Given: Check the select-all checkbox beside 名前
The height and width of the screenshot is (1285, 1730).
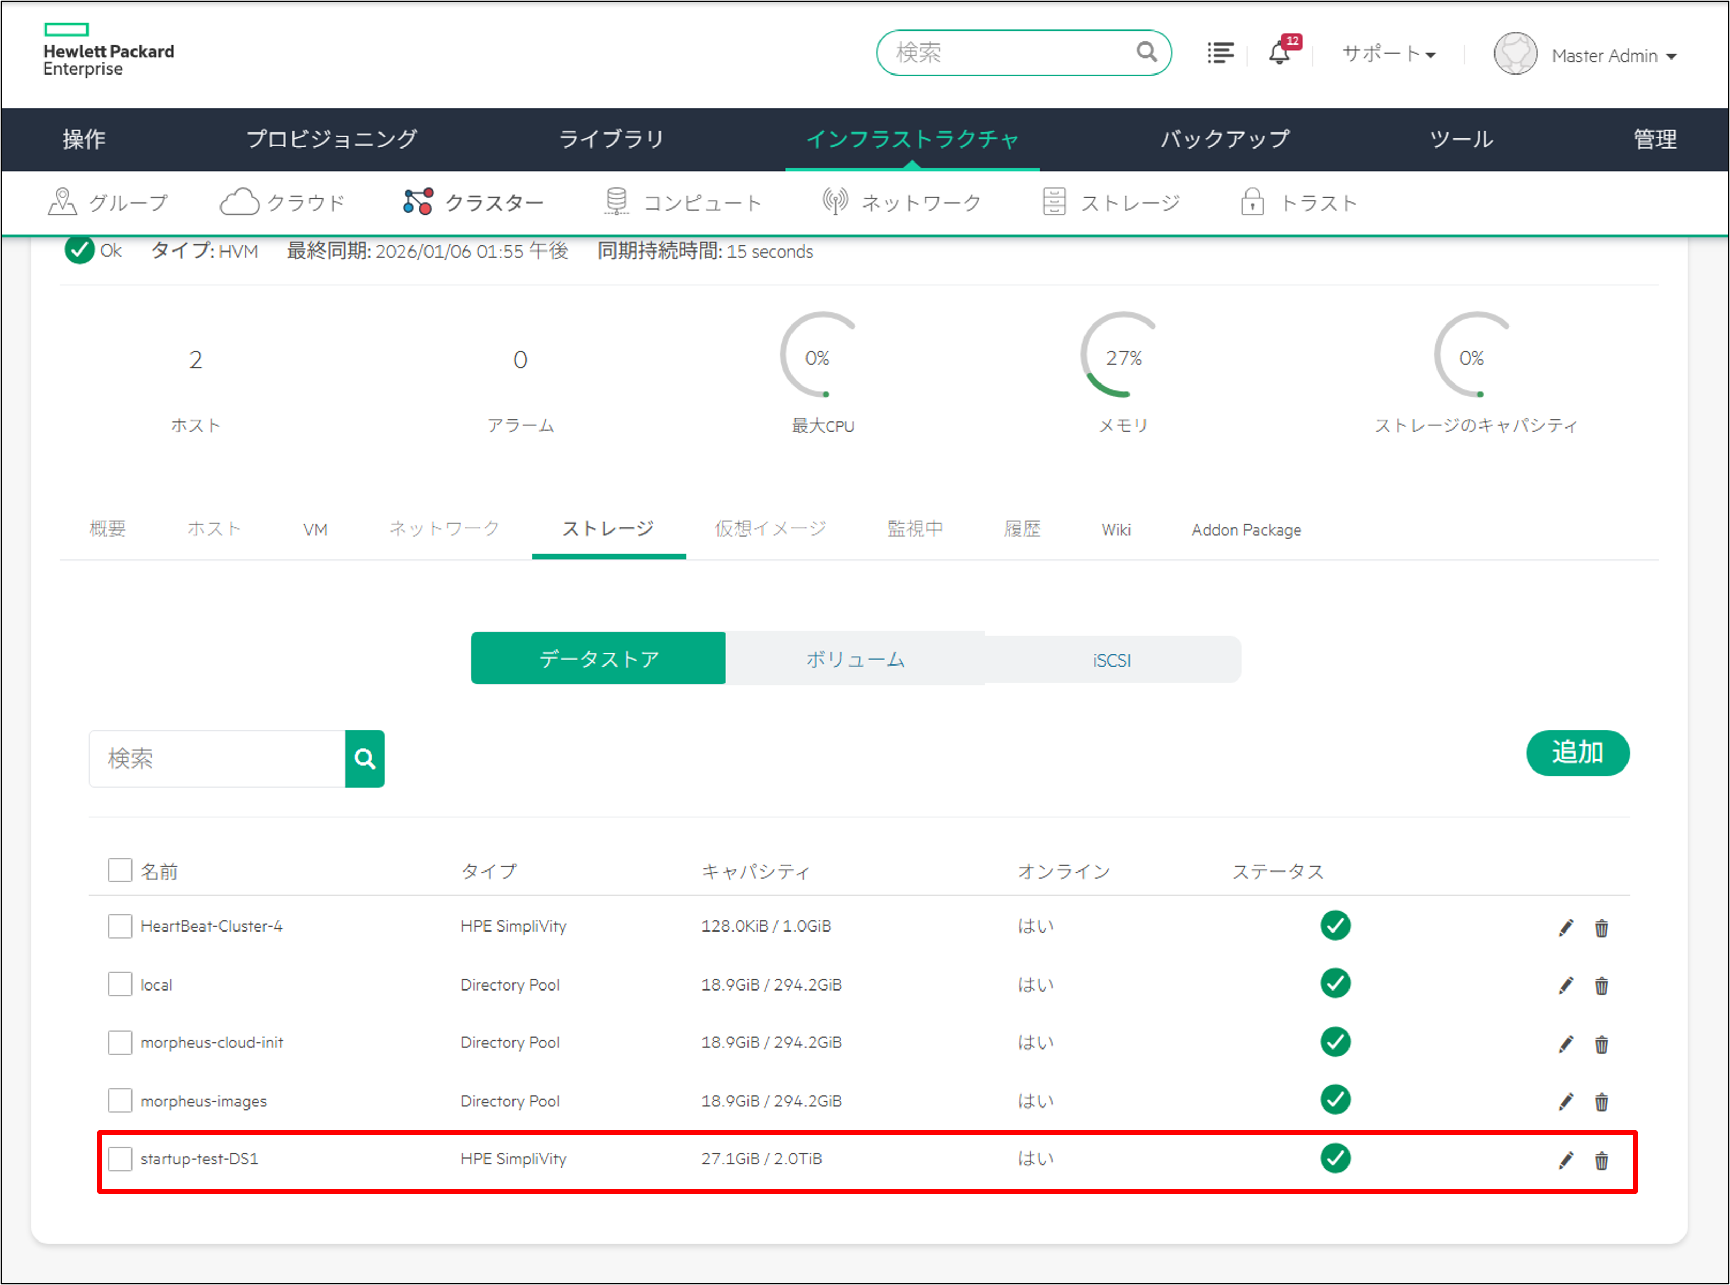Looking at the screenshot, I should (120, 869).
